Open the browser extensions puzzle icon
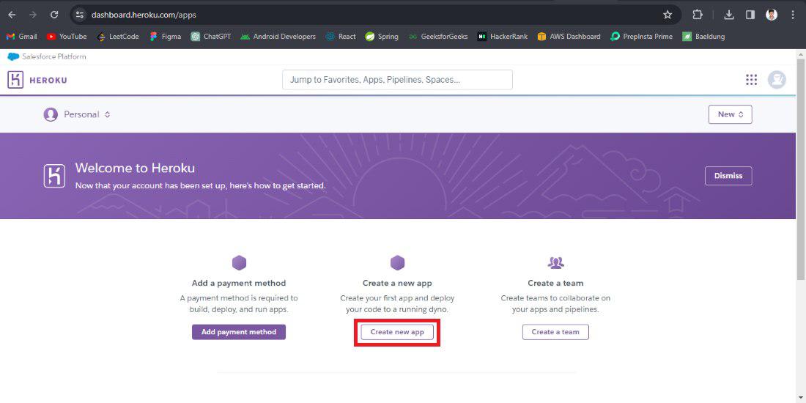Image resolution: width=806 pixels, height=403 pixels. pos(698,15)
